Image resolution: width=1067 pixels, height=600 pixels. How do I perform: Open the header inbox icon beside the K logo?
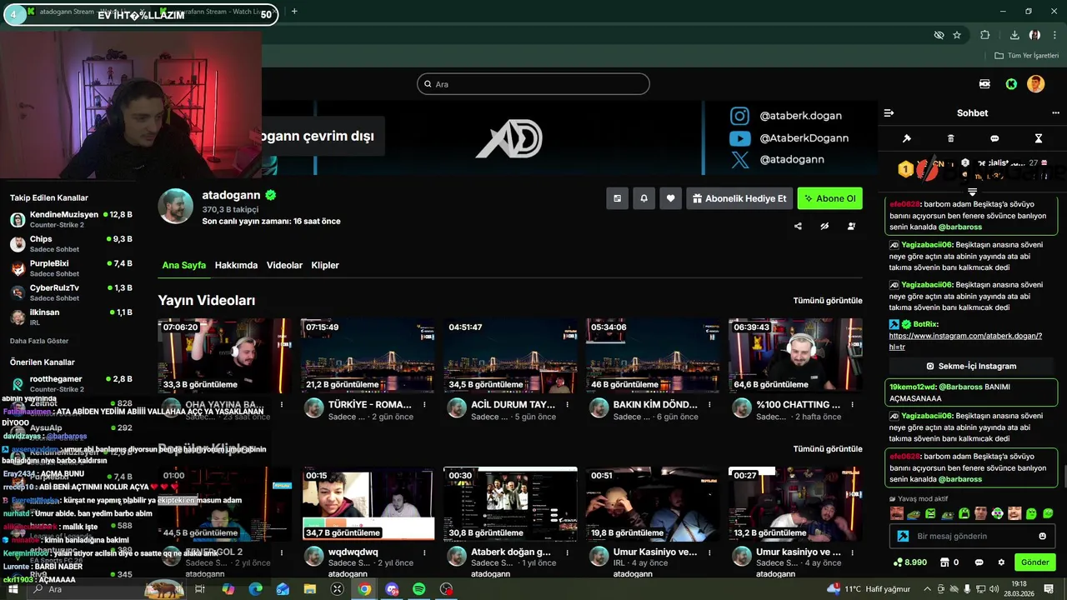(984, 84)
